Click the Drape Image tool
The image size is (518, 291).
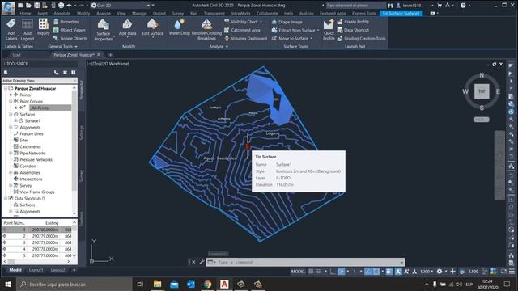pos(287,22)
